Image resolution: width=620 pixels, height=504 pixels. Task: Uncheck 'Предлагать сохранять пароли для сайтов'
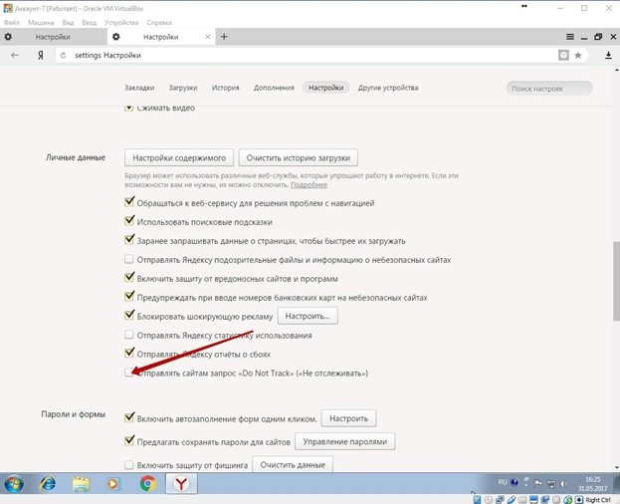point(129,441)
